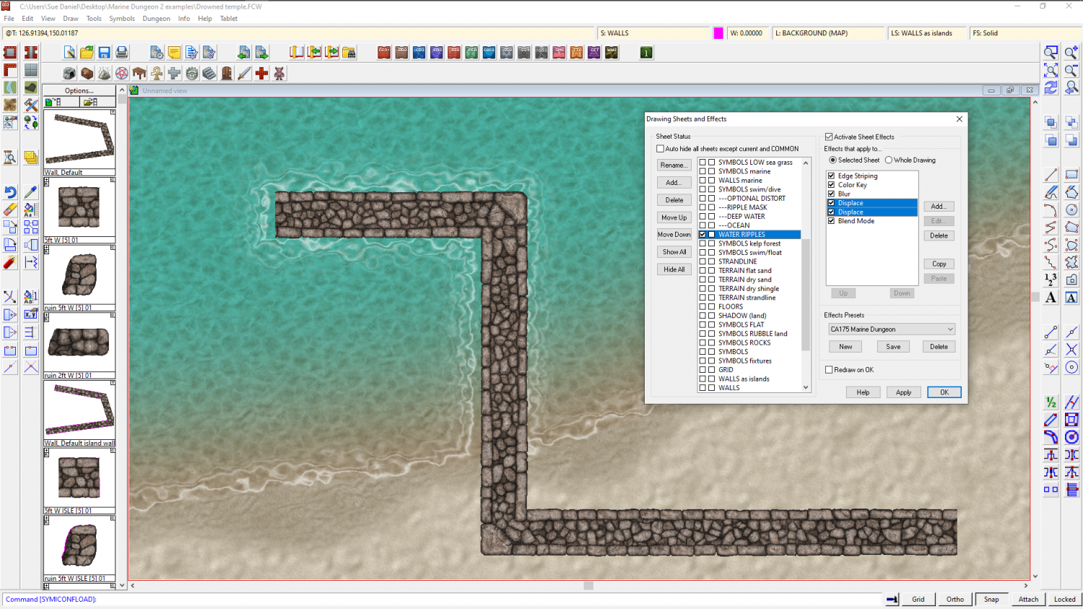This screenshot has height=609, width=1083.
Task: Click the one-half fraction modifier icon
Action: (x=1051, y=402)
